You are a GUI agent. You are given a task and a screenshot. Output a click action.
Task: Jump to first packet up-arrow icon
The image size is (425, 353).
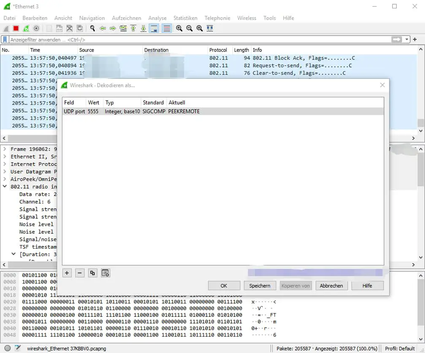point(133,28)
